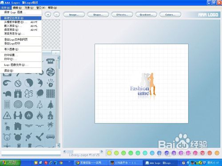Choose the highlighted 新建空白项目 menu entry
This screenshot has height=166, width=222.
click(x=21, y=18)
